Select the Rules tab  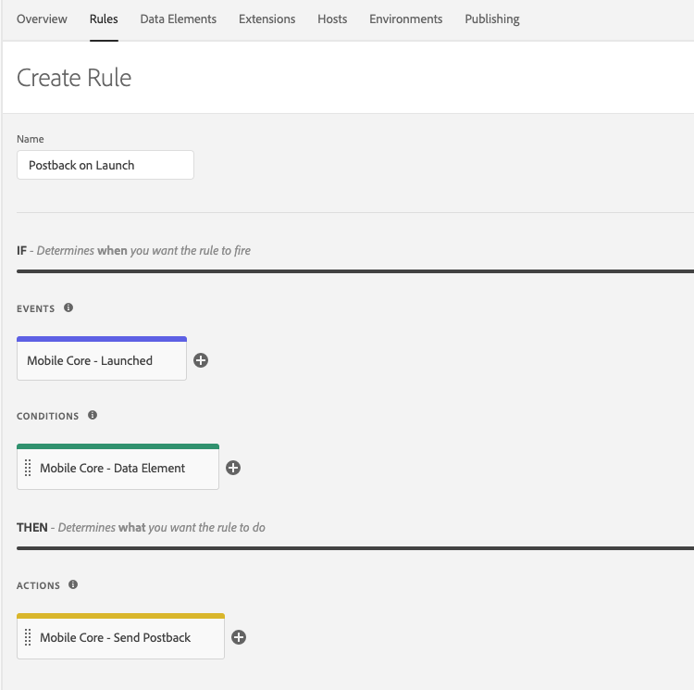click(x=104, y=19)
